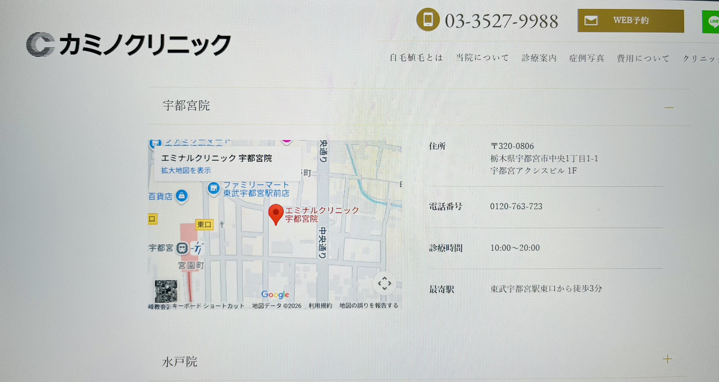Expand the 水戸院 section with plus icon

[667, 359]
